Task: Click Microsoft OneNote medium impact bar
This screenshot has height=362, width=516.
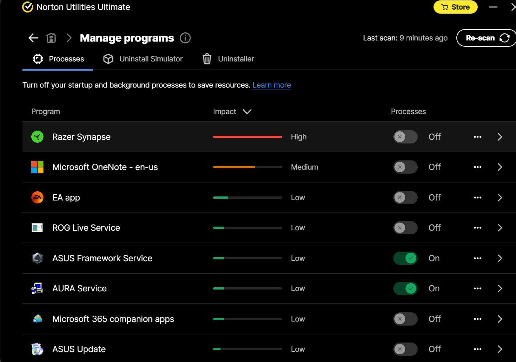Action: pyautogui.click(x=247, y=167)
